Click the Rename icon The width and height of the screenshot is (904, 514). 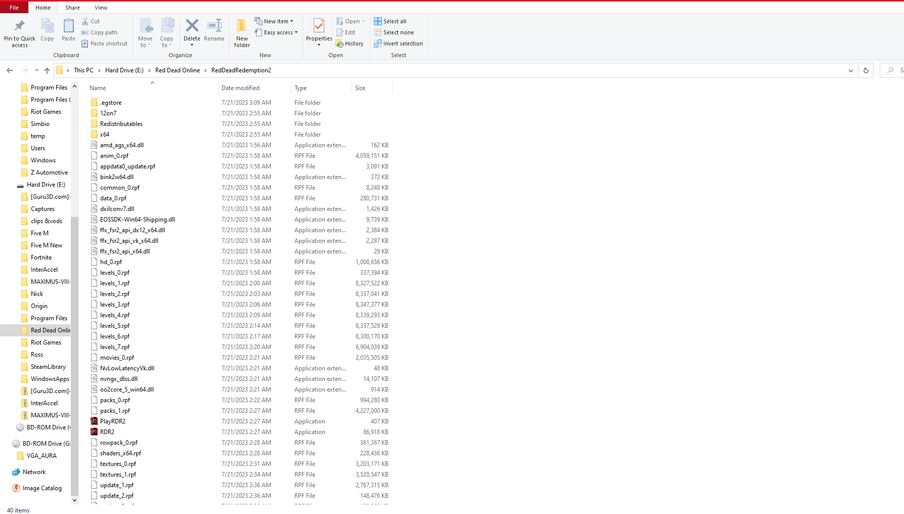[x=214, y=25]
